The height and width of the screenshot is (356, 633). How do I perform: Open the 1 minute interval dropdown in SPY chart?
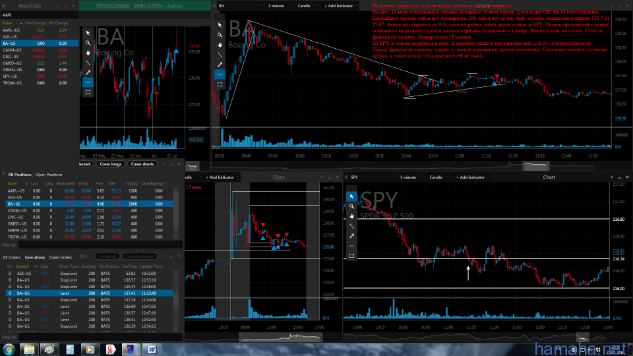[x=411, y=177]
